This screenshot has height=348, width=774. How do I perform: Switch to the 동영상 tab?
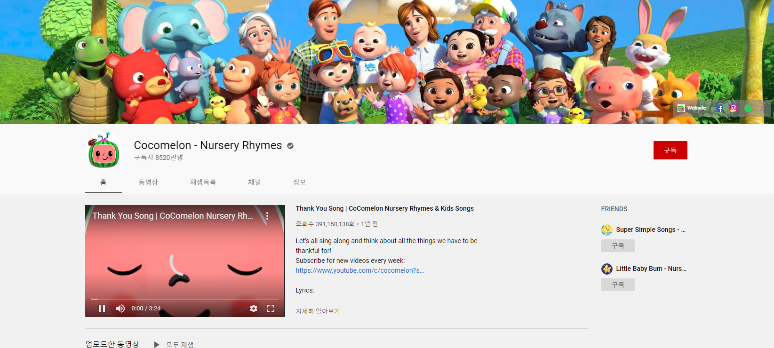(x=148, y=182)
